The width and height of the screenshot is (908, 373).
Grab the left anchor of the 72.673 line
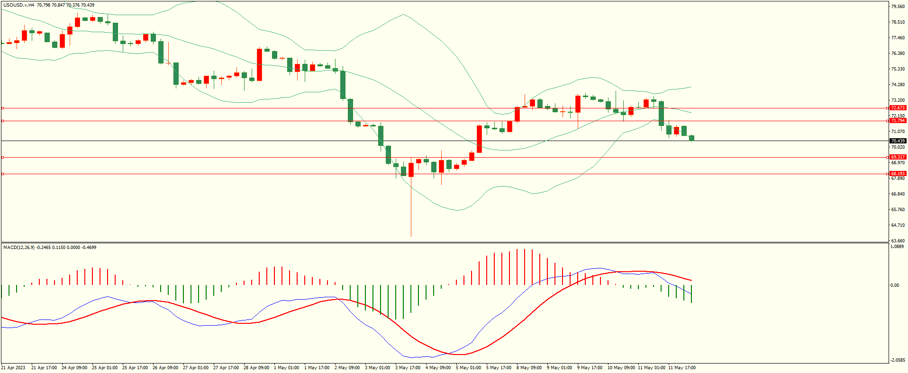[2, 108]
